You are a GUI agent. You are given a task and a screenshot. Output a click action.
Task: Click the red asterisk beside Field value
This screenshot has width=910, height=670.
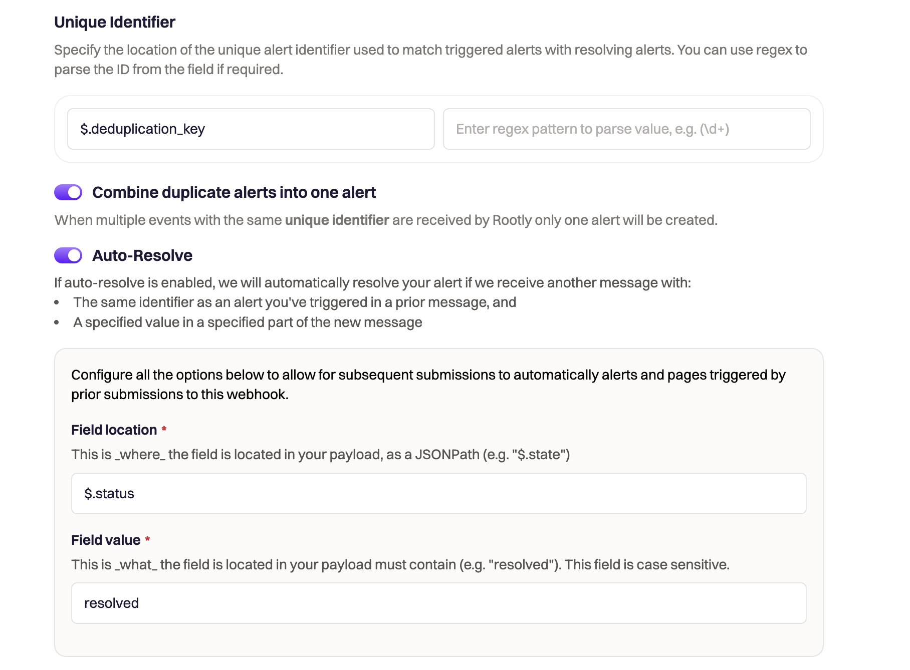click(x=147, y=539)
